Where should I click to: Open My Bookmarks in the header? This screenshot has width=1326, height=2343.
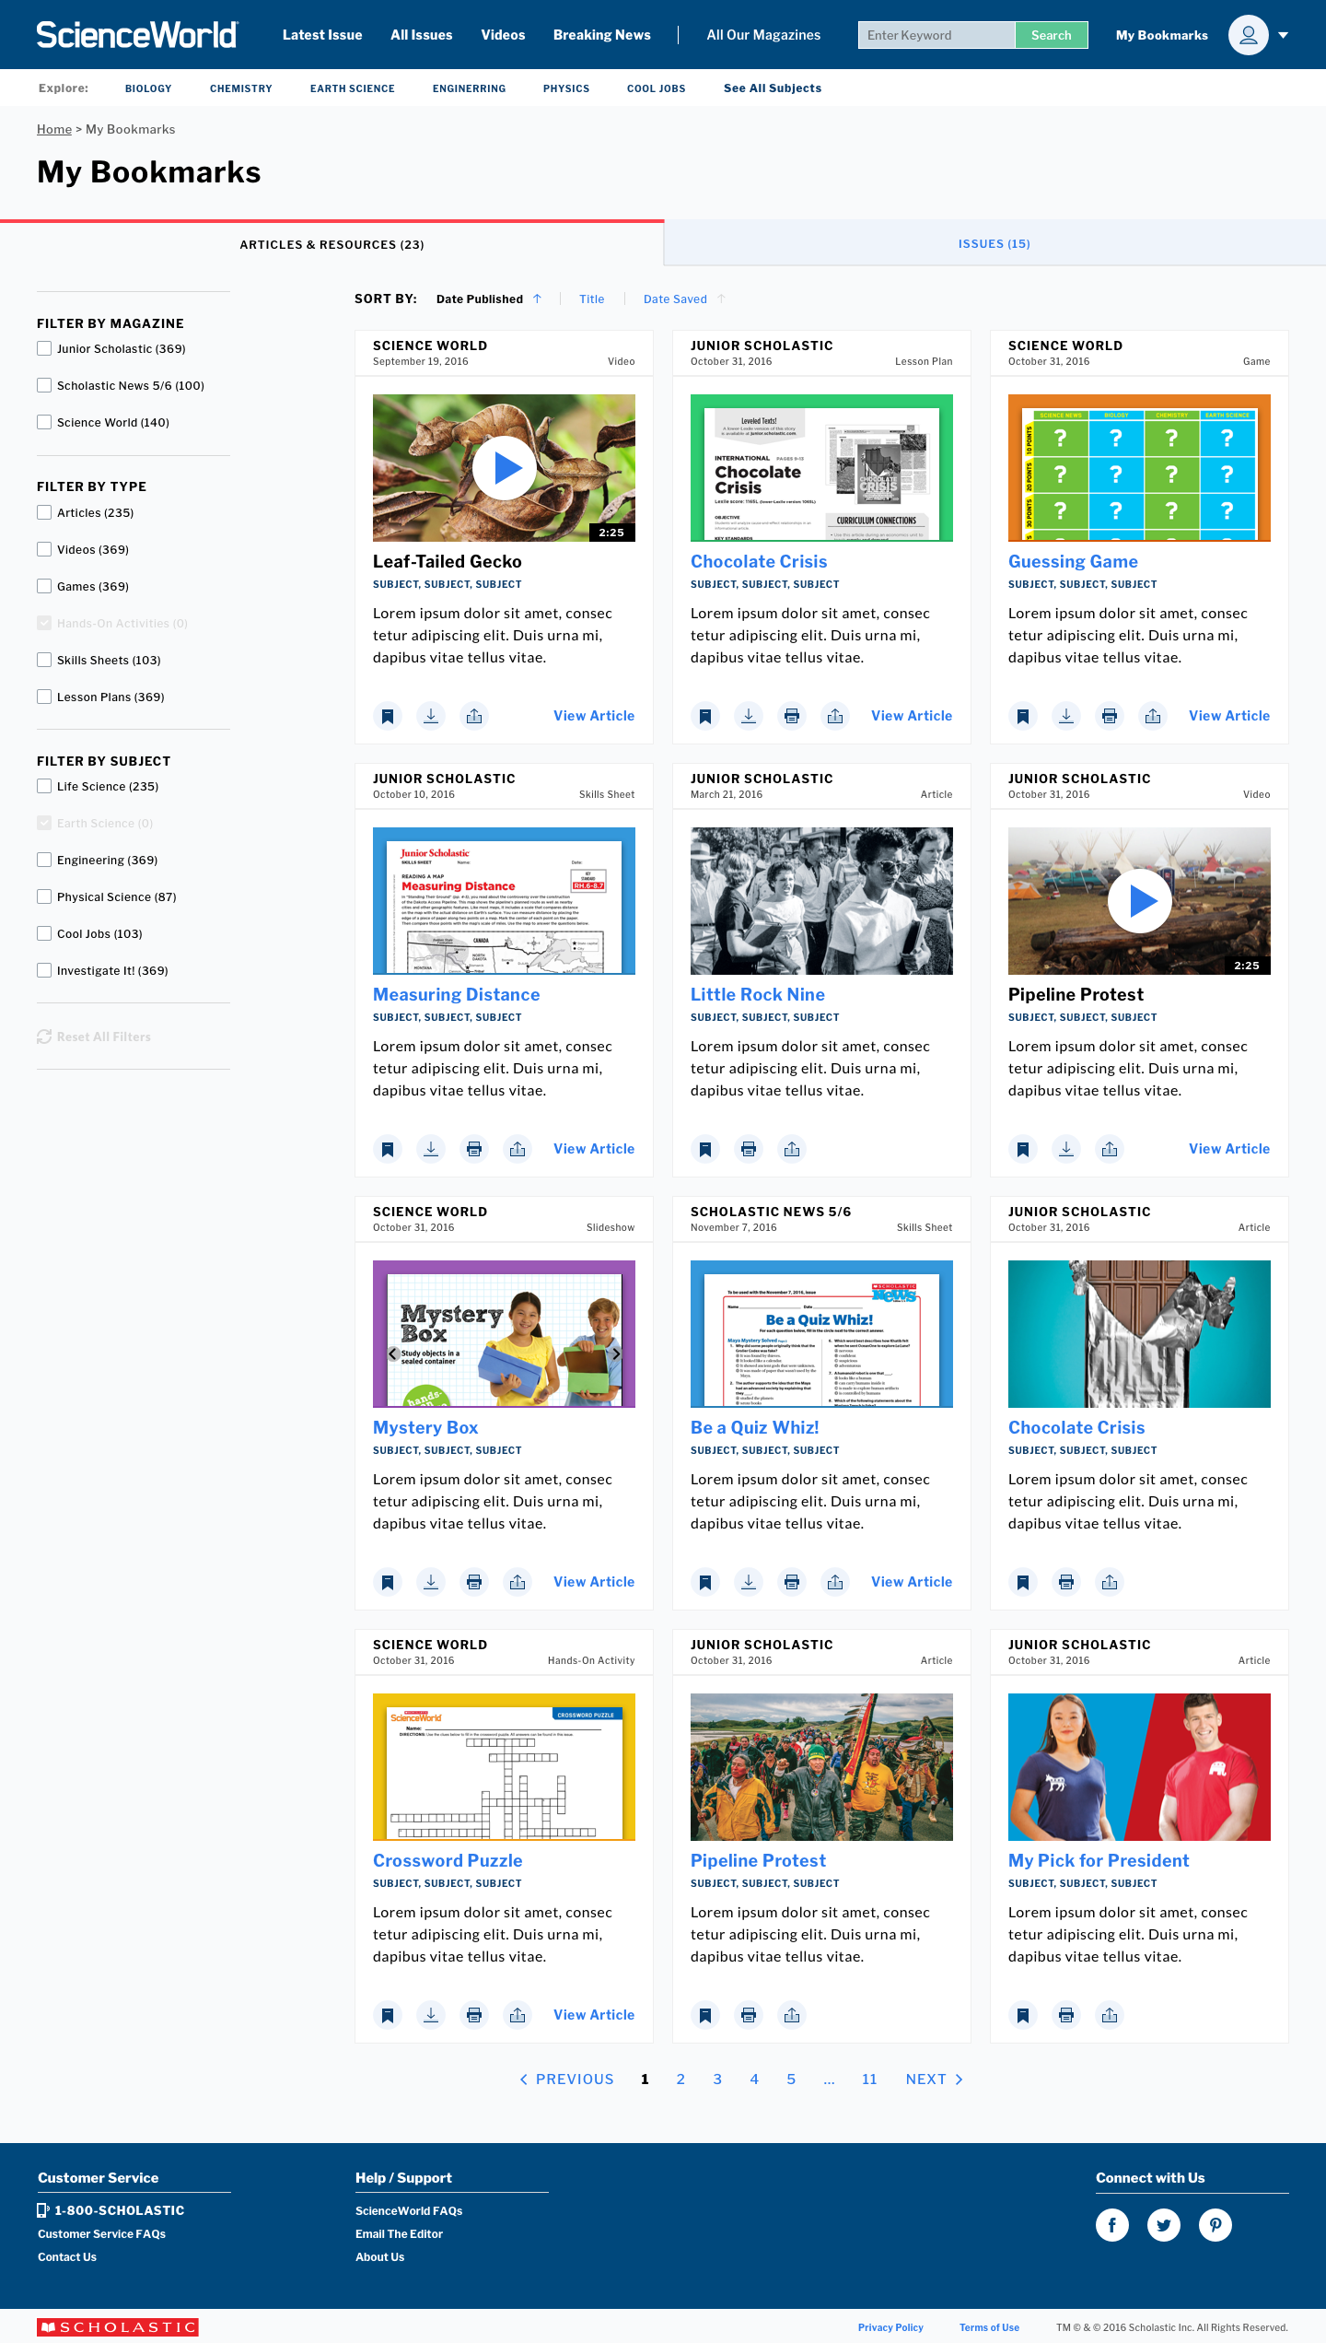pos(1161,35)
